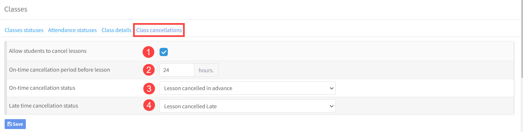Open Late time cancellation status dropdown

point(248,106)
